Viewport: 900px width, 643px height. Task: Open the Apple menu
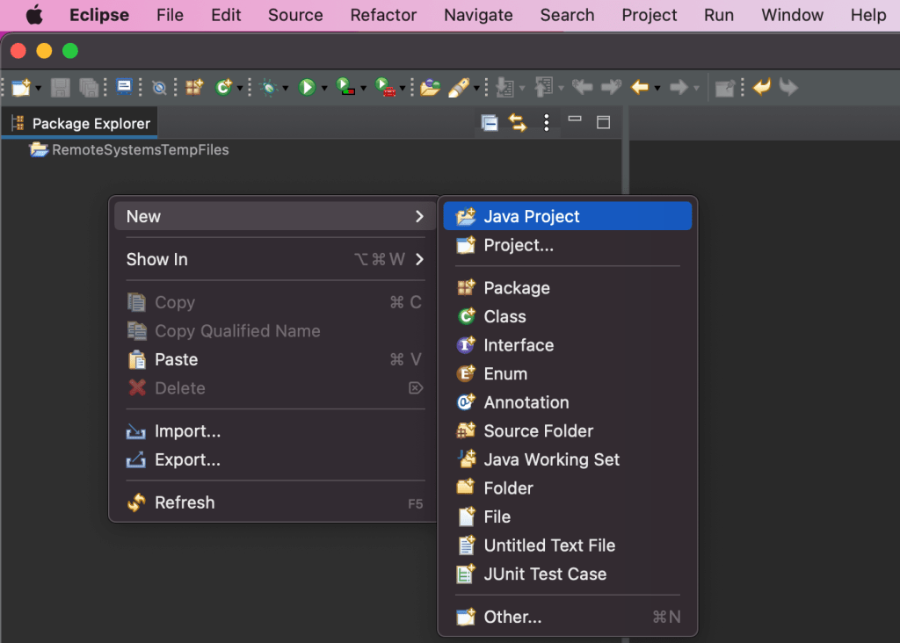34,15
